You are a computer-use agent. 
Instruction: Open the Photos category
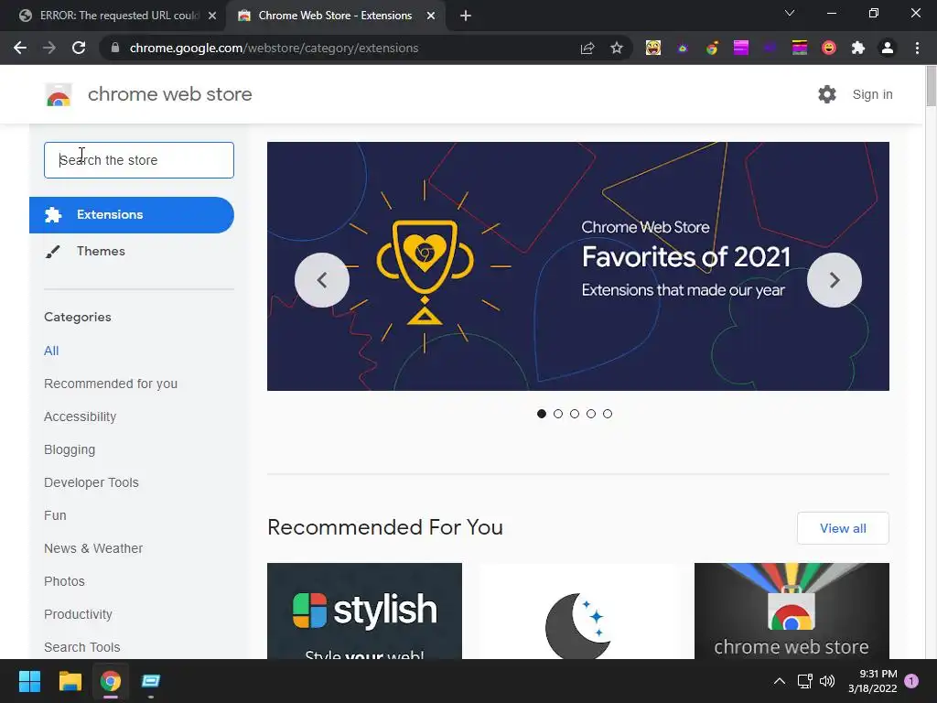[65, 581]
